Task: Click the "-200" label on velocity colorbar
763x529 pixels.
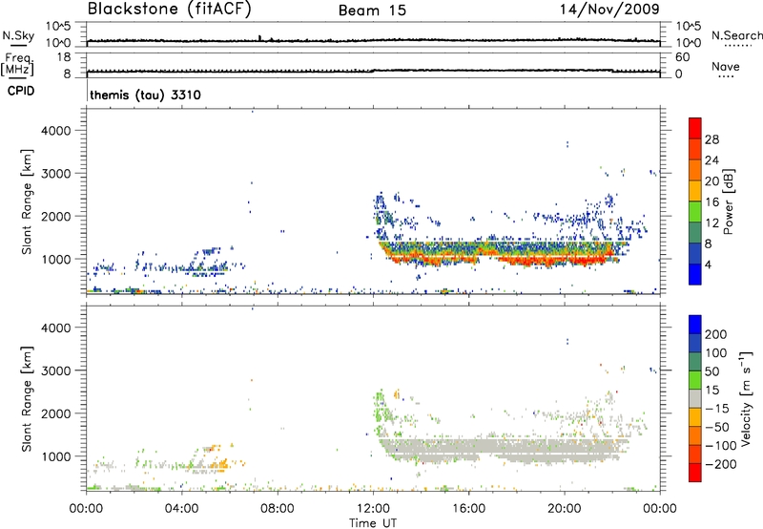Action: point(720,464)
